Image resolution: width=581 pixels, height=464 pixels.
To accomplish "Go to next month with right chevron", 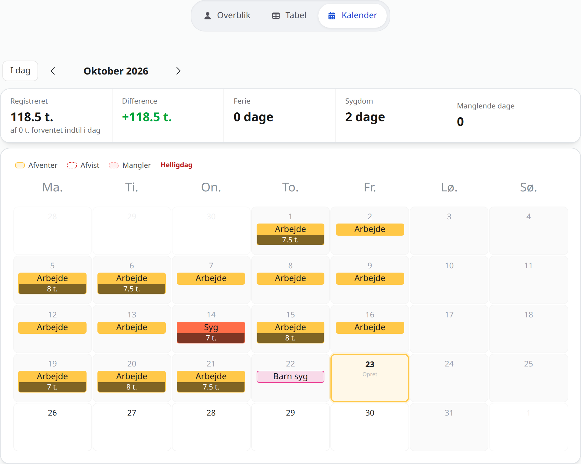I will pos(178,71).
